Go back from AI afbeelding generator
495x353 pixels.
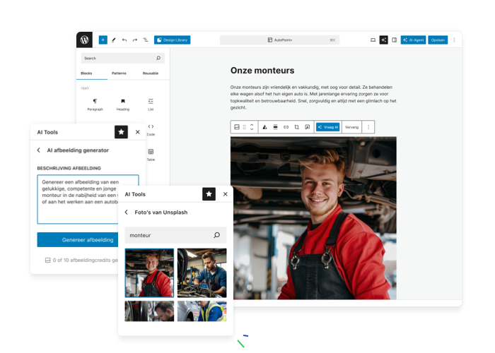click(38, 150)
